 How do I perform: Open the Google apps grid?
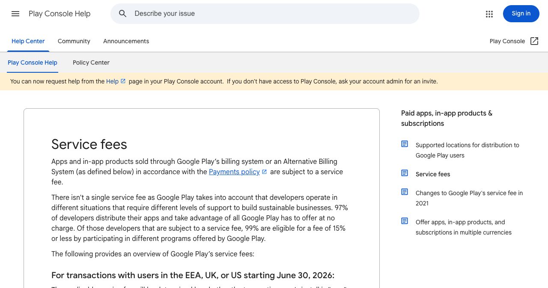coord(489,14)
